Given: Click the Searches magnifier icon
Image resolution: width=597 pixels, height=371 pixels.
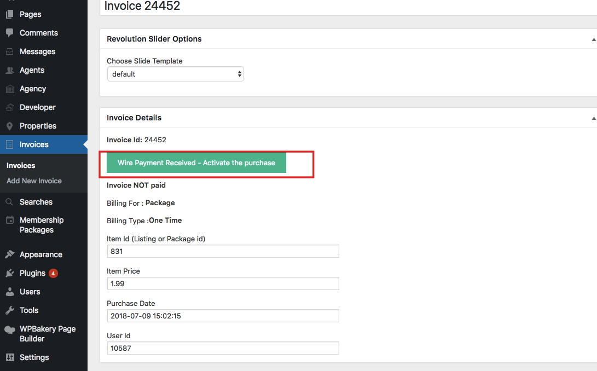Looking at the screenshot, I should pyautogui.click(x=10, y=202).
